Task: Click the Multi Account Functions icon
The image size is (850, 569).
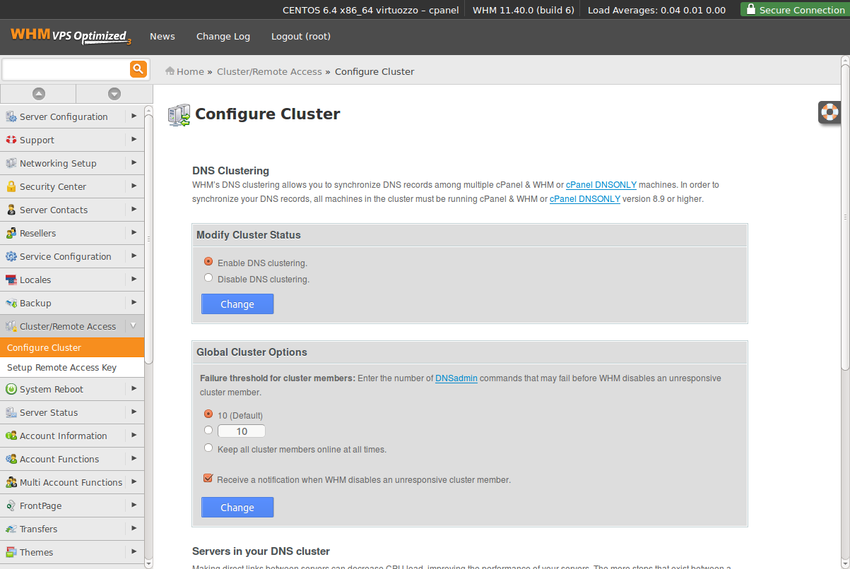Action: click(x=11, y=482)
